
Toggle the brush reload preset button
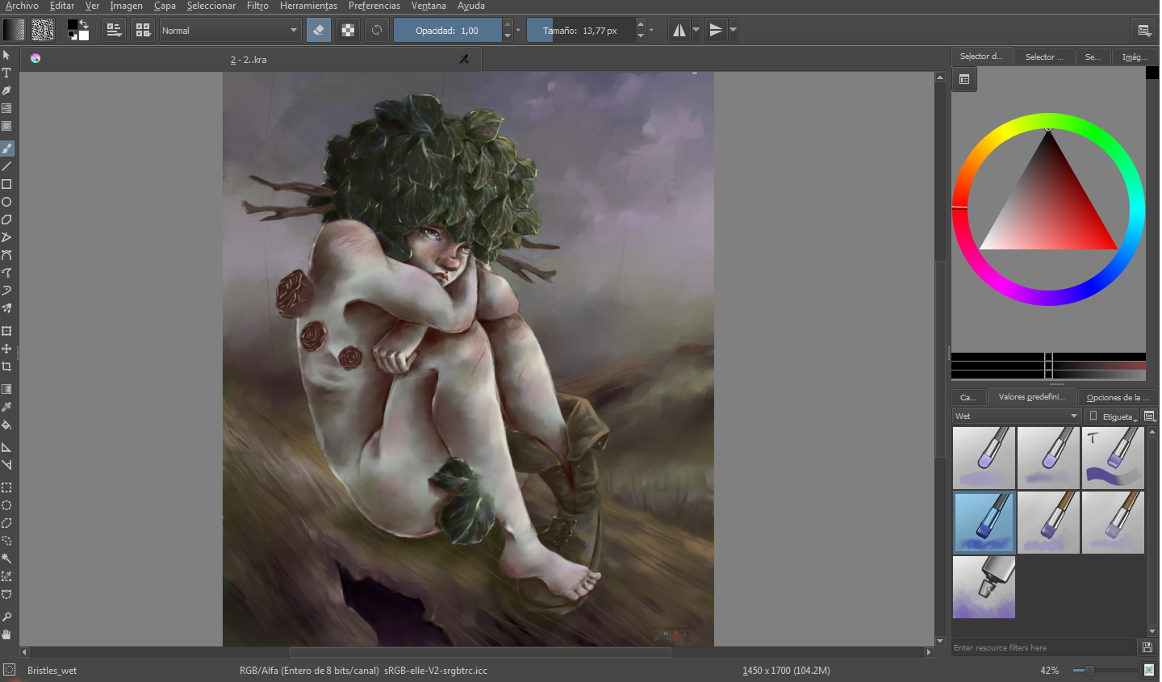tap(377, 31)
